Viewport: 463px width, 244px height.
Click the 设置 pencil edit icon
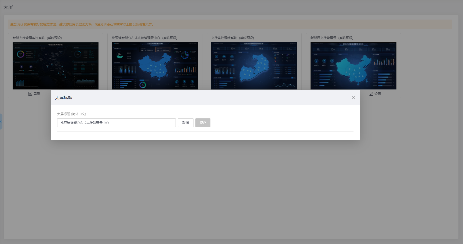[371, 94]
